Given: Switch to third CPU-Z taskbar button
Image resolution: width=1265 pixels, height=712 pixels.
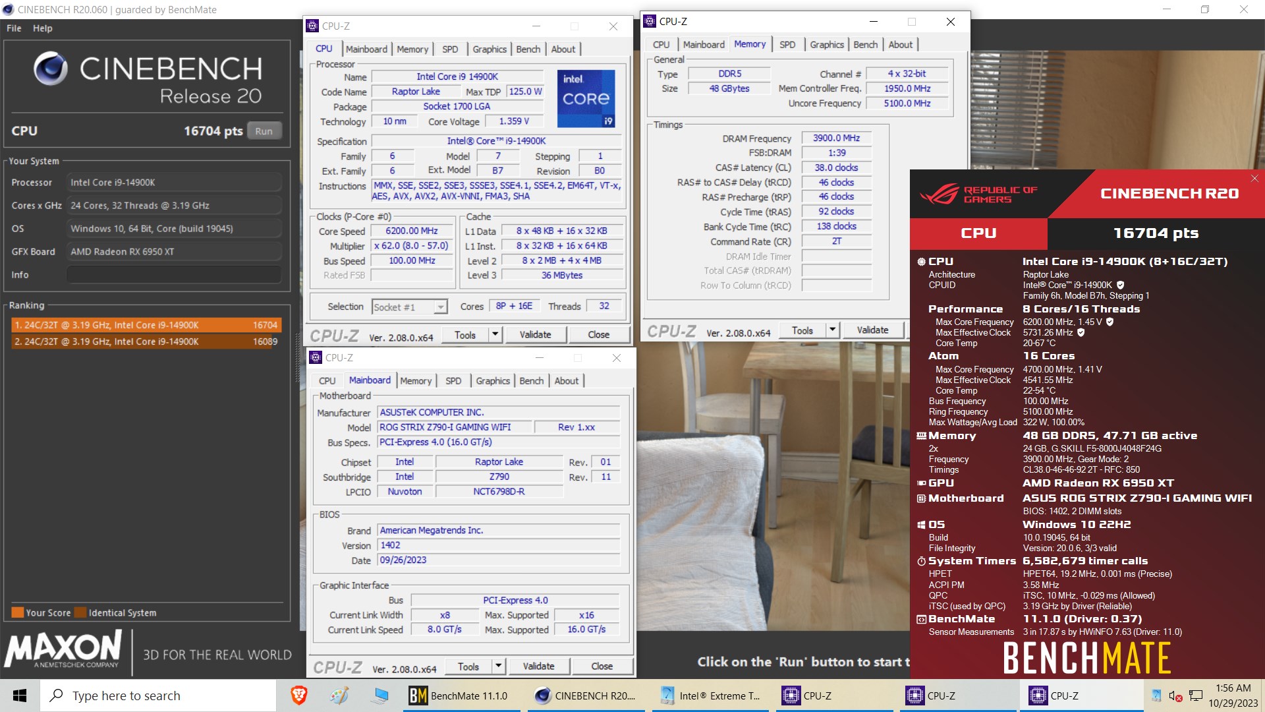Looking at the screenshot, I should click(1081, 696).
